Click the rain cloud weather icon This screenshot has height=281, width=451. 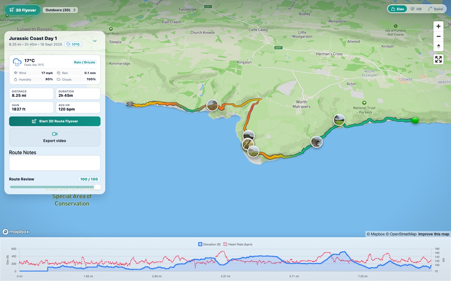[17, 62]
